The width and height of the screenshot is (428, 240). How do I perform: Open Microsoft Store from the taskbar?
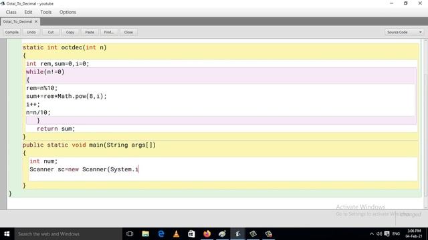click(x=192, y=234)
